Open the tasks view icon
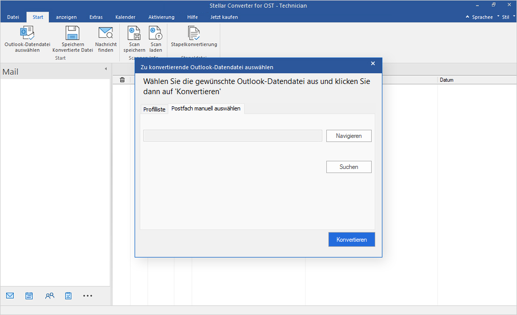The width and height of the screenshot is (517, 315). pyautogui.click(x=68, y=296)
